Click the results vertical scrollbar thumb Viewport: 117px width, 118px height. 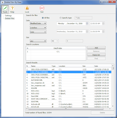point(113,68)
